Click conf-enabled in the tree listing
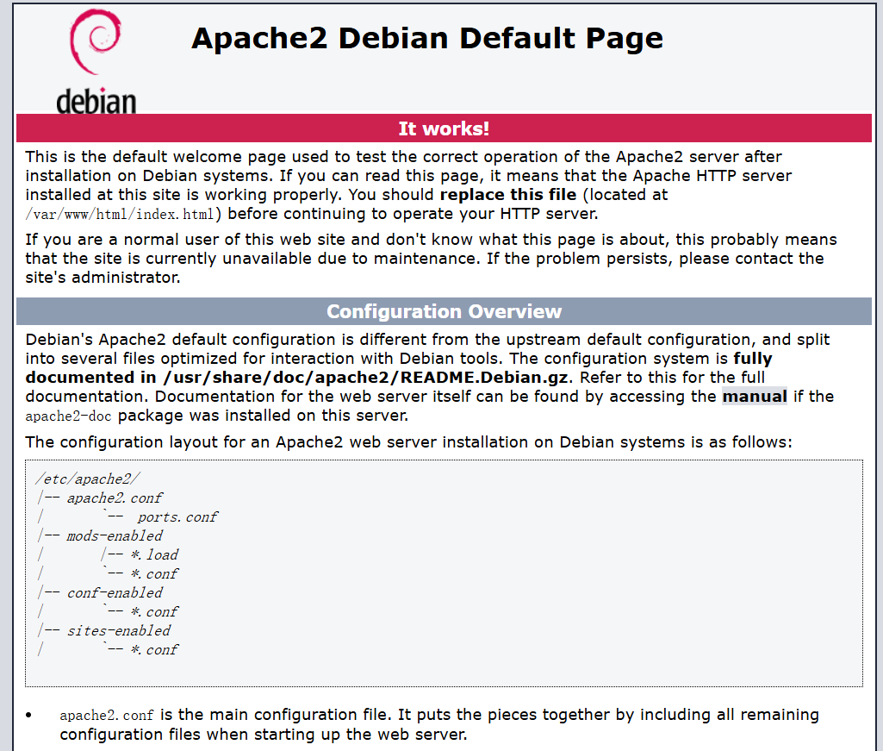This screenshot has width=883, height=751. point(115,593)
